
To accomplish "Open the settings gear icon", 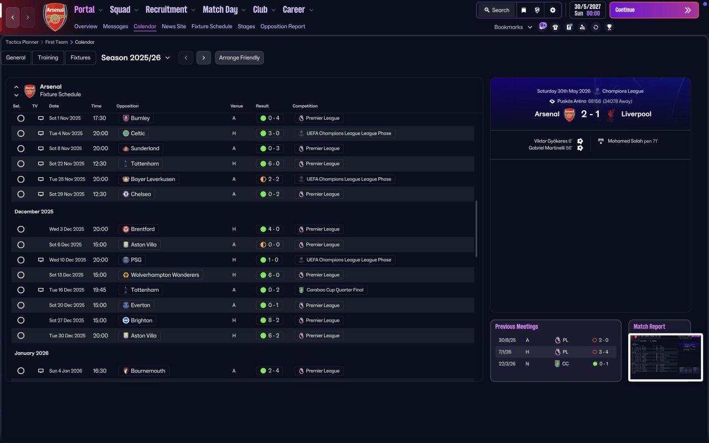I will (552, 10).
